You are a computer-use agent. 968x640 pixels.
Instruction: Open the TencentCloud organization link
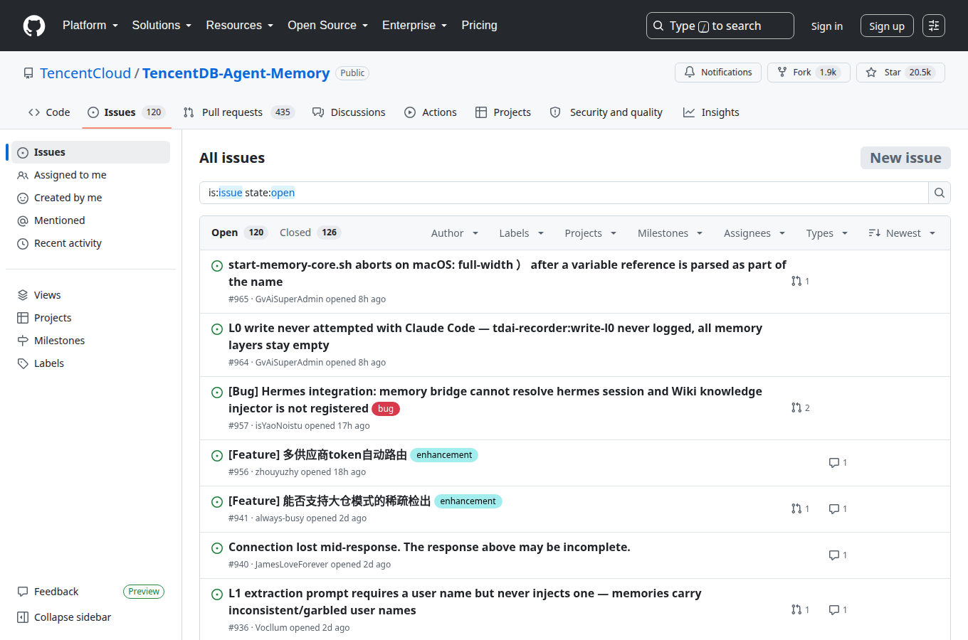click(85, 73)
